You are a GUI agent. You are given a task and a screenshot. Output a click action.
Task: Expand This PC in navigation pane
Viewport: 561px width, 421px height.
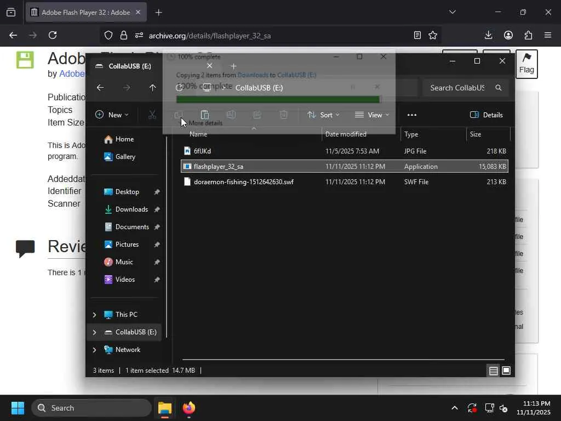[94, 315]
